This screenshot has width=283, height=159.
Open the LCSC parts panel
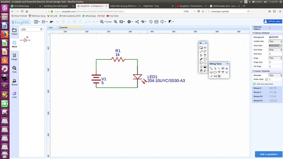[15, 95]
